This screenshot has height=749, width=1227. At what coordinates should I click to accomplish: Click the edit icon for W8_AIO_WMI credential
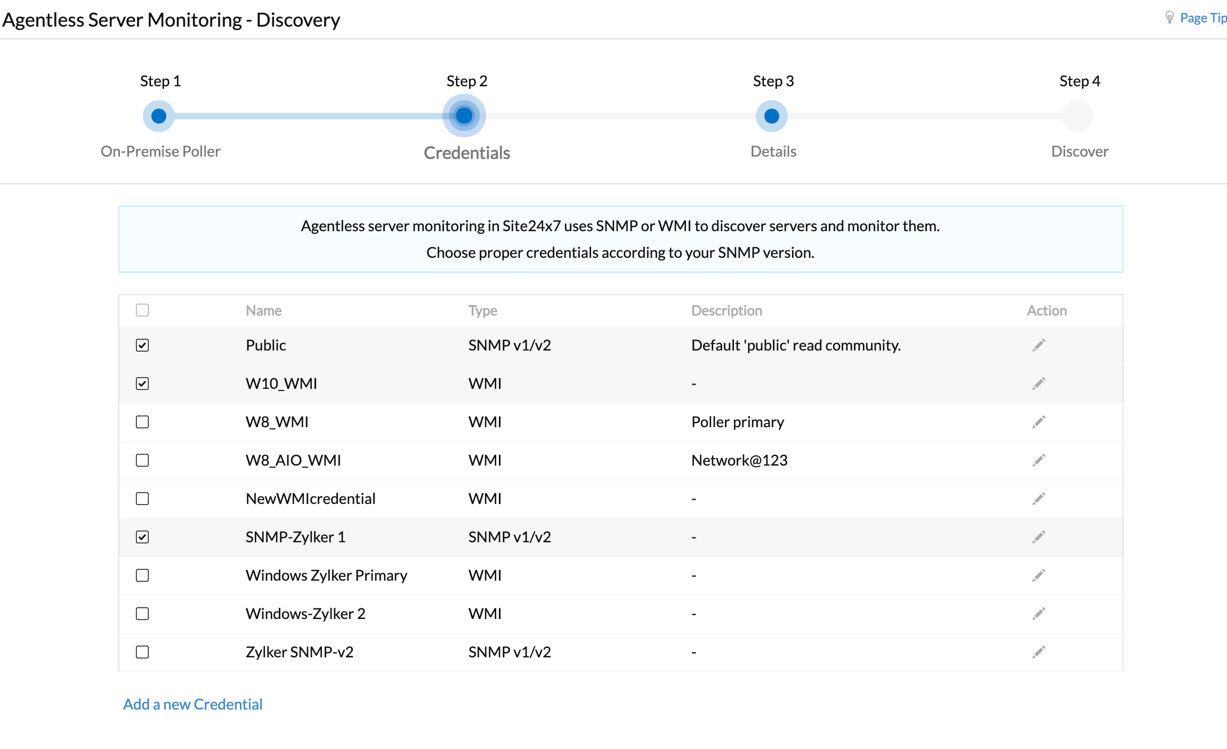click(1038, 459)
